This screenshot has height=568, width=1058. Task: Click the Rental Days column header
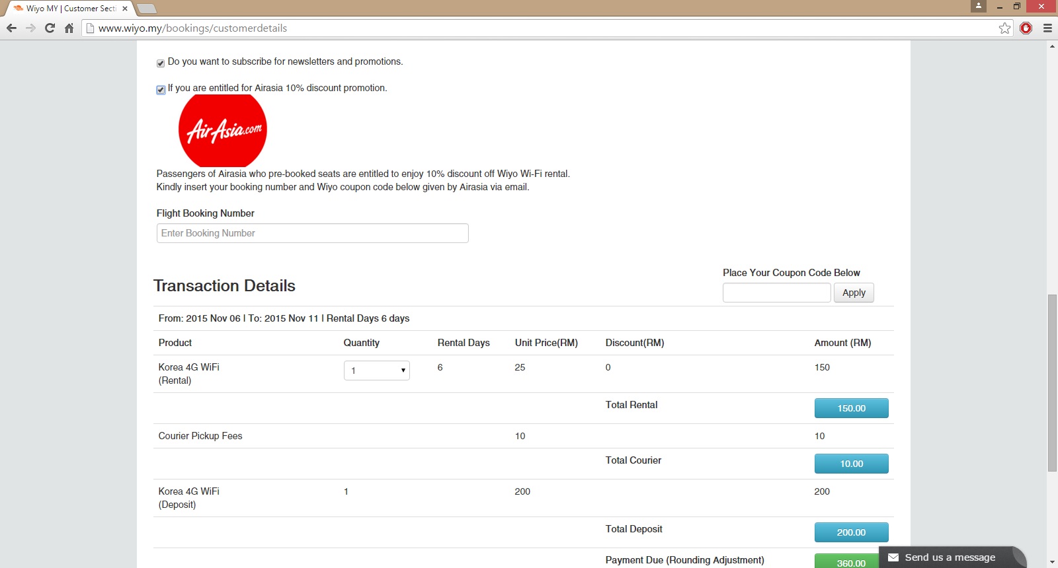tap(464, 343)
